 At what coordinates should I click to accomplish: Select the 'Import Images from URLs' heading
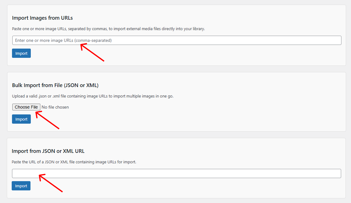[42, 18]
